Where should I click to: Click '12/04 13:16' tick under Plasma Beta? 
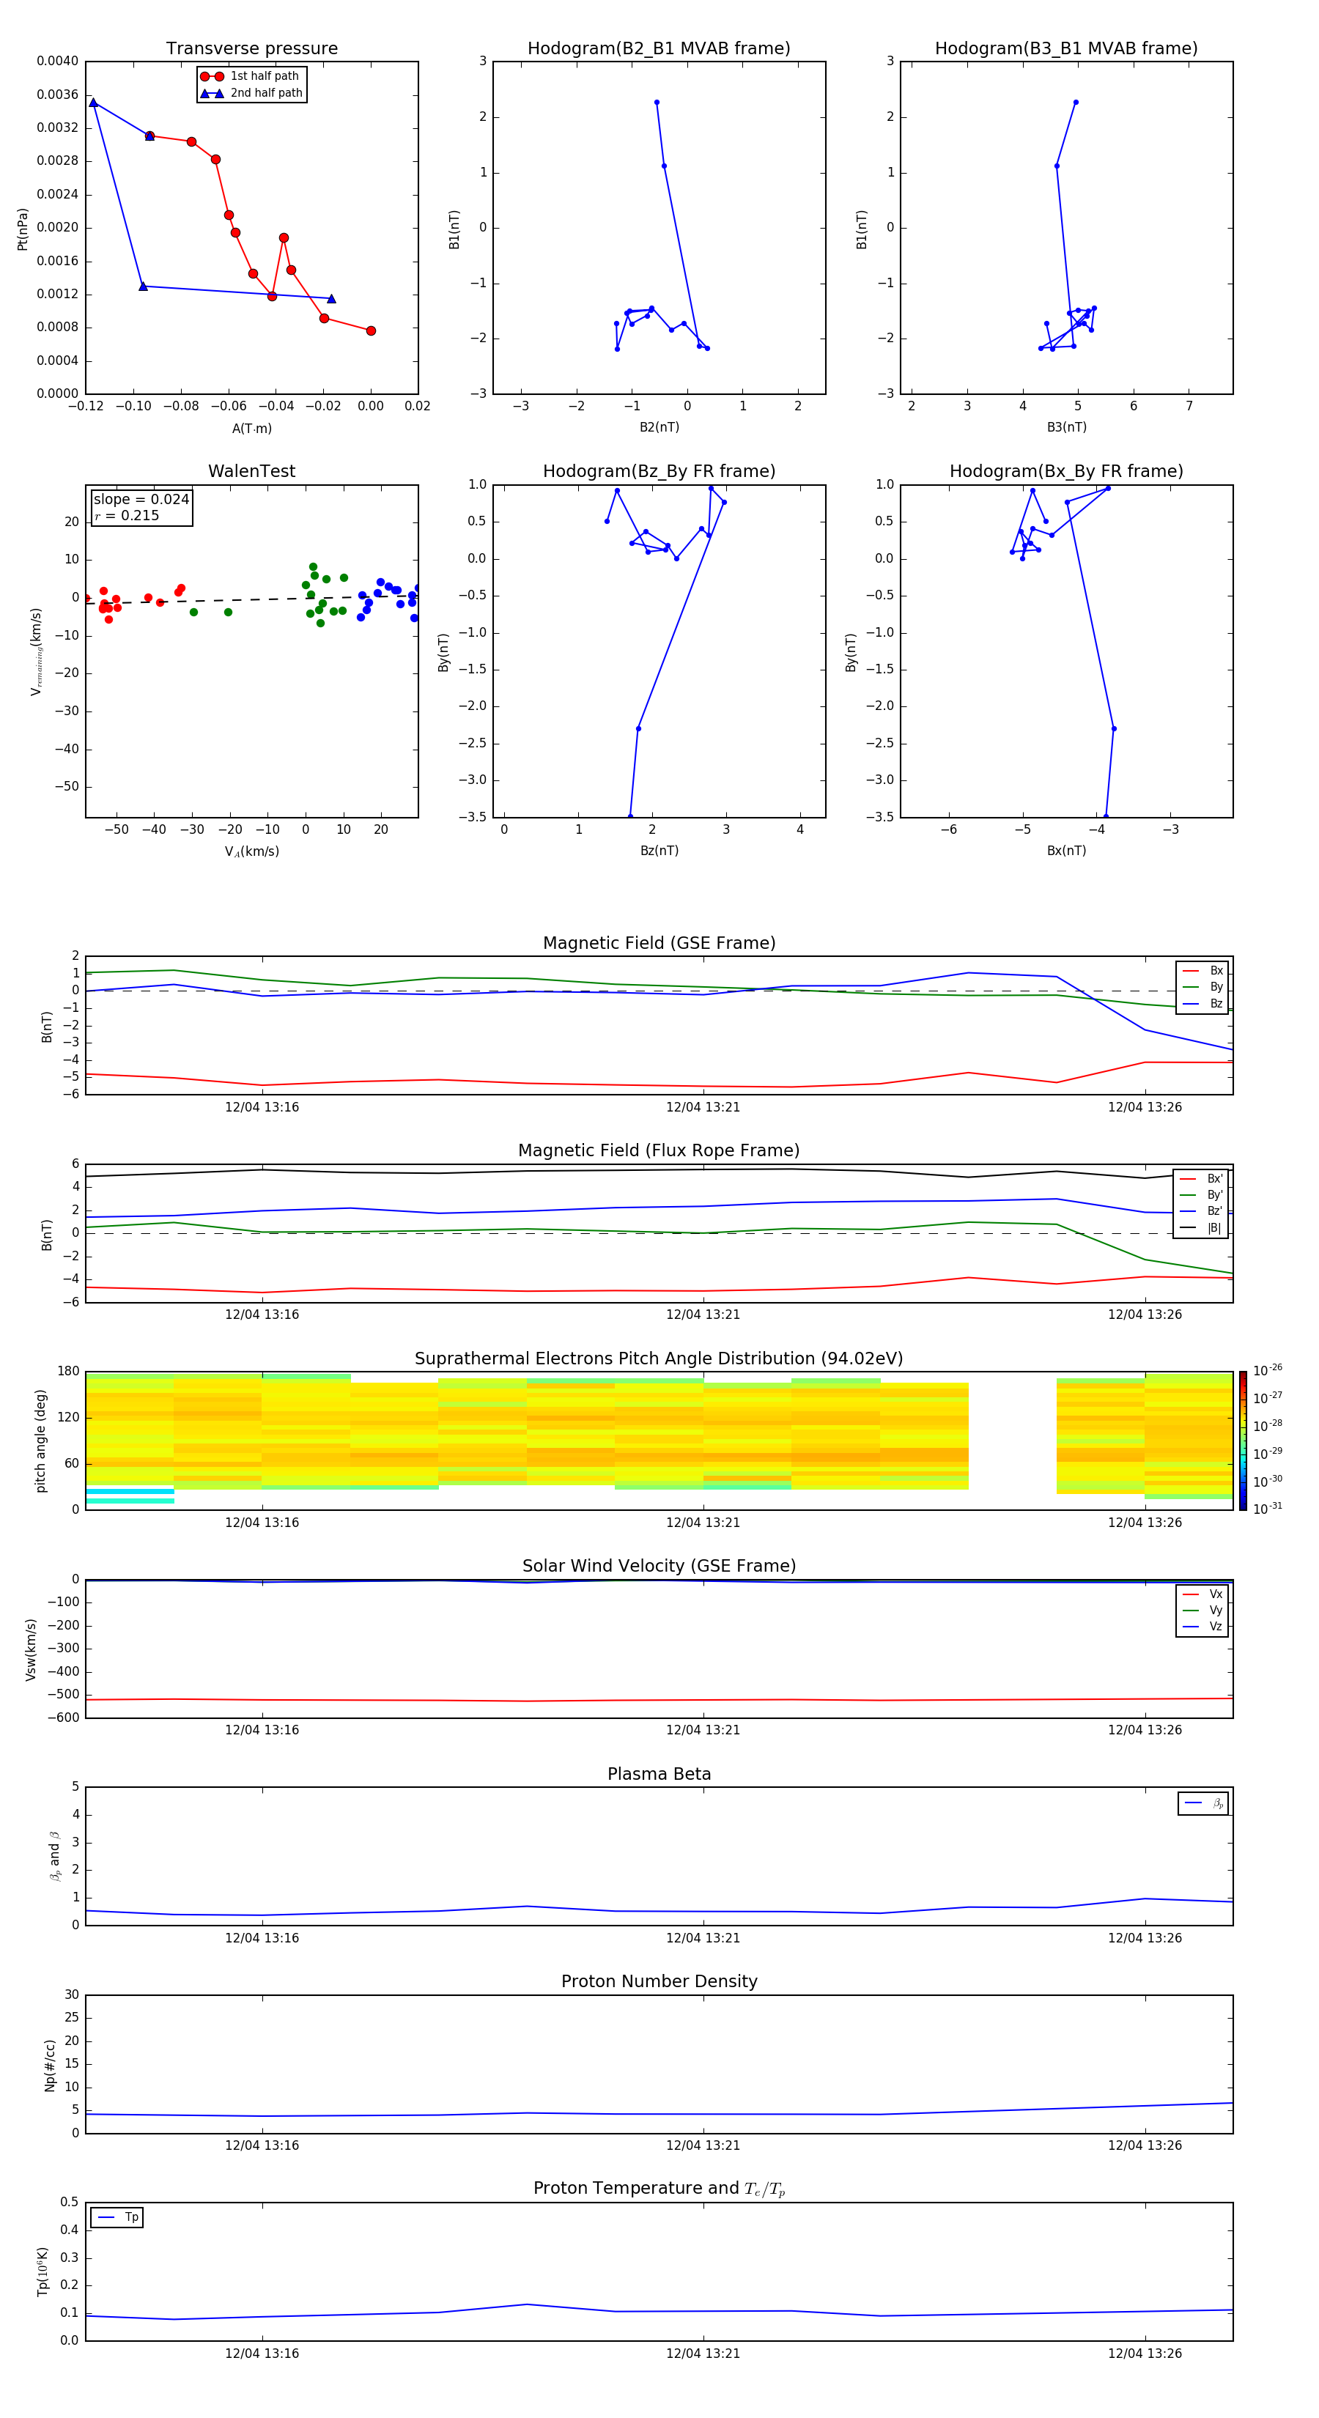tap(262, 1938)
